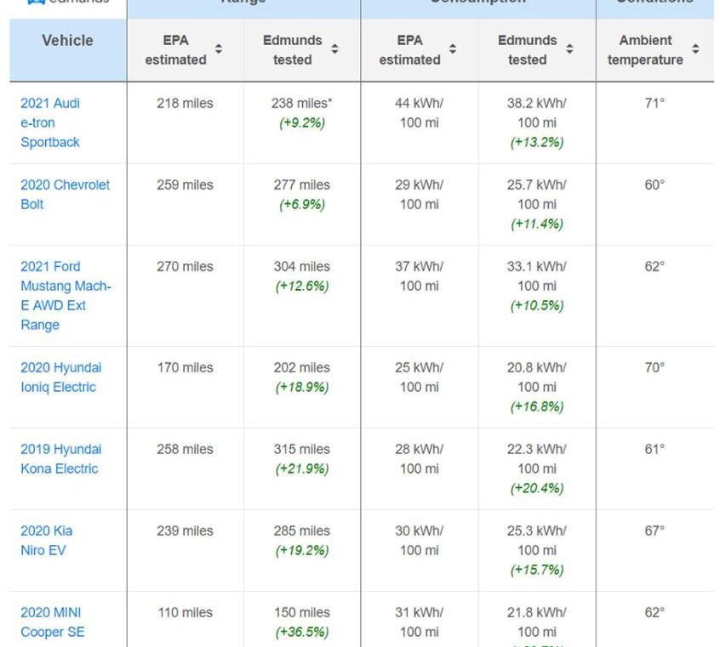This screenshot has width=720, height=647.
Task: Select the '28 kWh/ 100 mi' cell
Action: [420, 459]
